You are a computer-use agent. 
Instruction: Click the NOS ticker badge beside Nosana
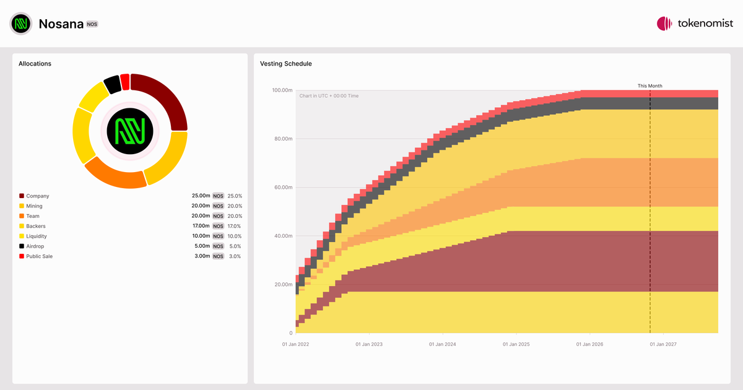[x=92, y=24]
